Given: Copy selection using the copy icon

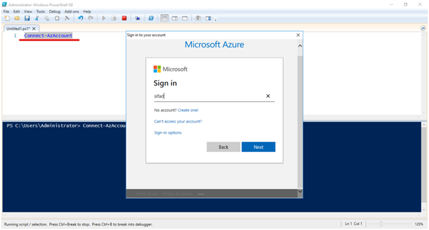Looking at the screenshot, I should tap(47, 18).
